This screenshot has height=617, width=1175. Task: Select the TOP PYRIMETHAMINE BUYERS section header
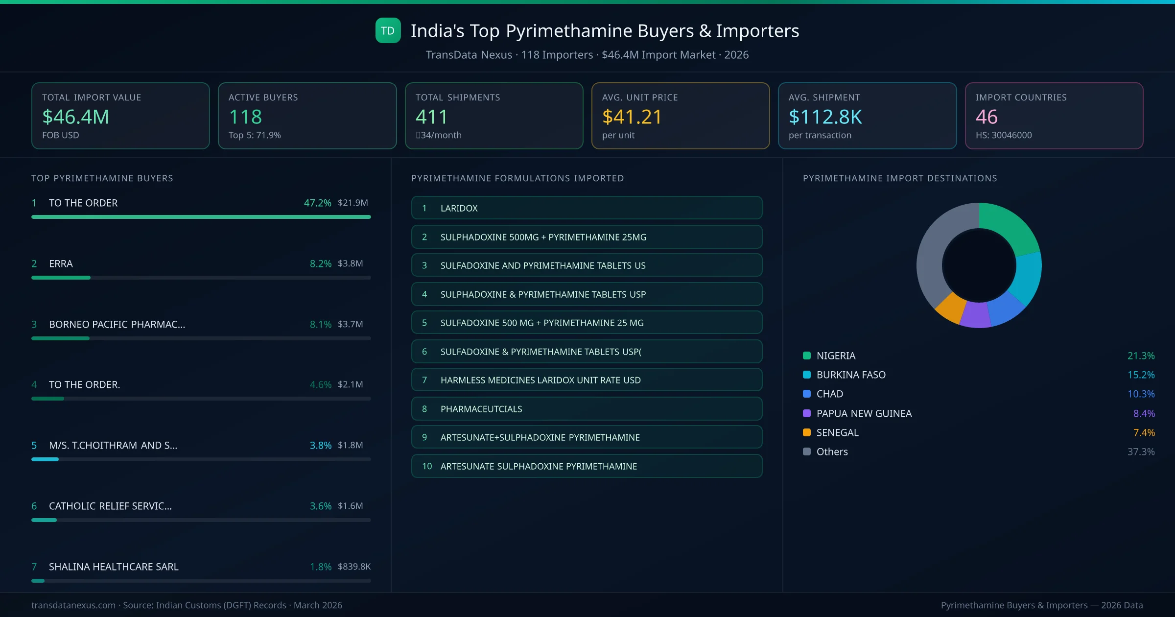(101, 178)
